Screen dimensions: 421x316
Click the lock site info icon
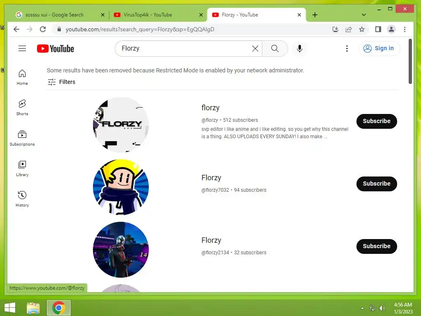click(x=59, y=29)
